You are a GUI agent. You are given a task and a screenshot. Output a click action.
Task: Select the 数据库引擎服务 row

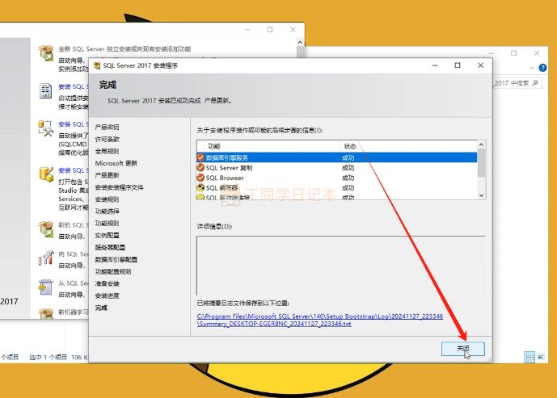pyautogui.click(x=267, y=157)
